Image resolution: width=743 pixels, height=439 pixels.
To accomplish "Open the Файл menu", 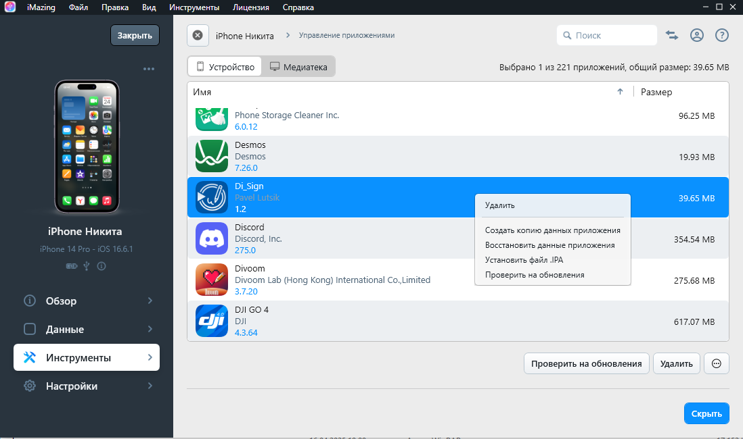I will 78,7.
